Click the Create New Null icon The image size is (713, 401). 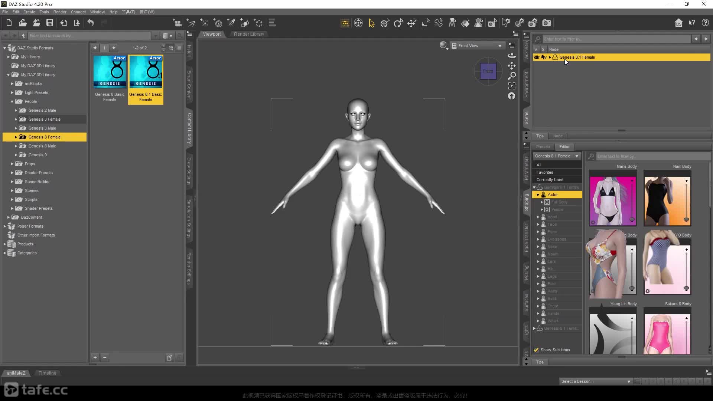[x=258, y=23]
